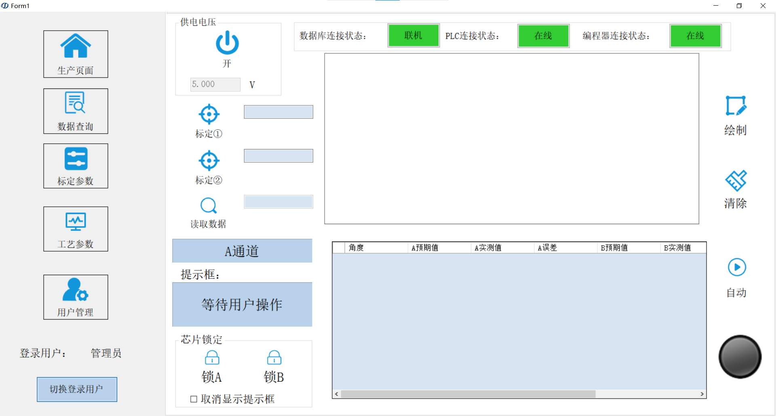776x416 pixels.
Task: Click the empty drawing canvas area
Action: pyautogui.click(x=512, y=139)
